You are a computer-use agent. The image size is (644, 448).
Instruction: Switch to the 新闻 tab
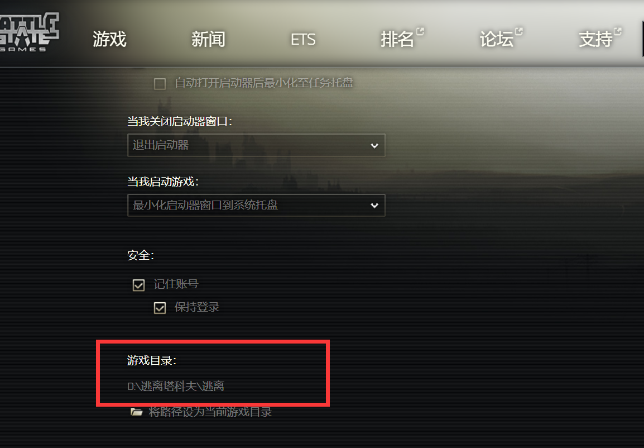tap(208, 39)
